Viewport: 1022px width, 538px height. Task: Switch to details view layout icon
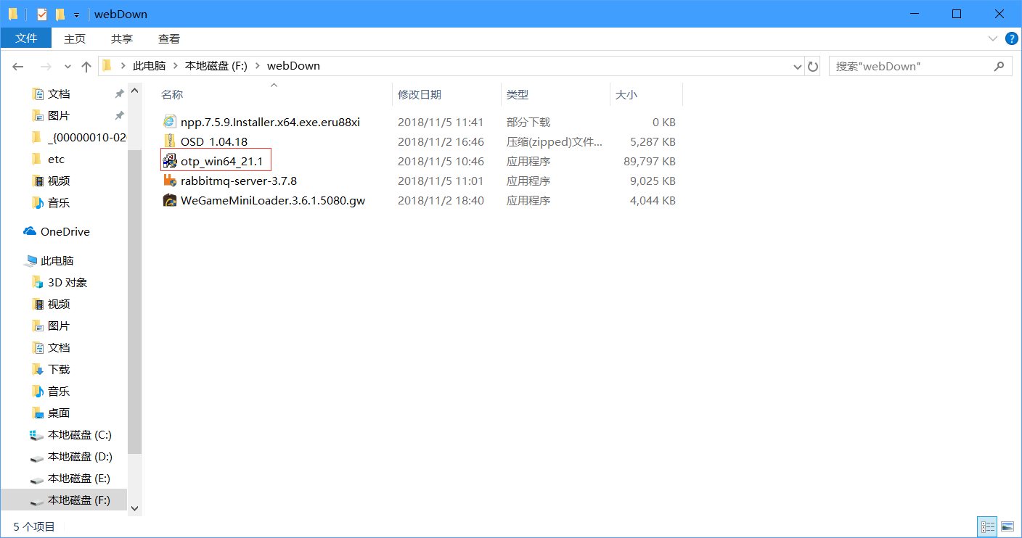tap(987, 526)
